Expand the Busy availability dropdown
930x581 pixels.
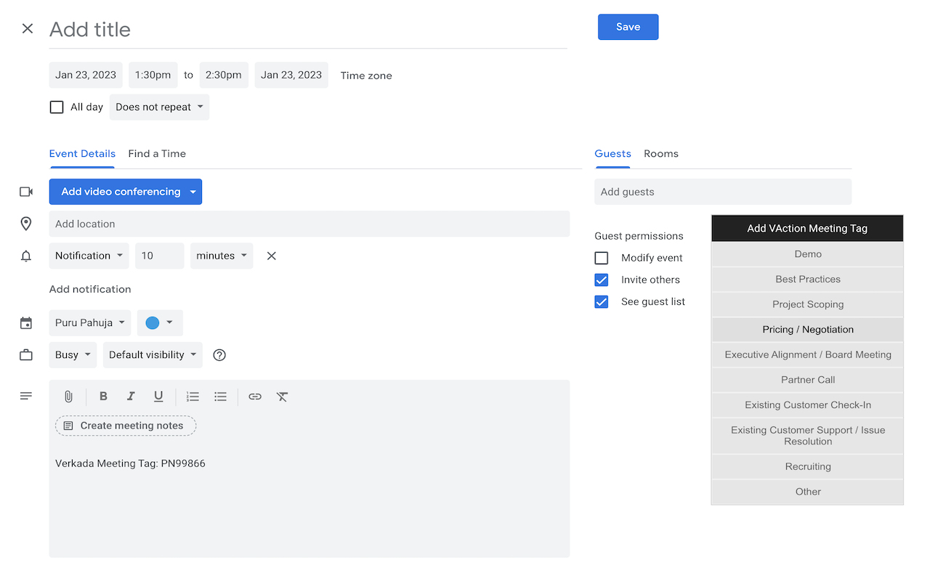(73, 355)
